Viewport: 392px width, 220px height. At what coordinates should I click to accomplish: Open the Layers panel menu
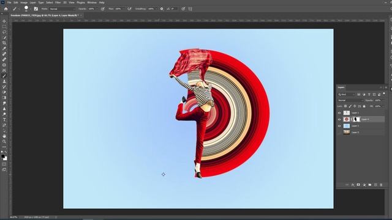(386, 87)
